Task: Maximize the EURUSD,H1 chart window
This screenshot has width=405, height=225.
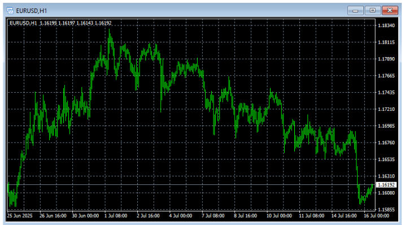Action: (372, 11)
